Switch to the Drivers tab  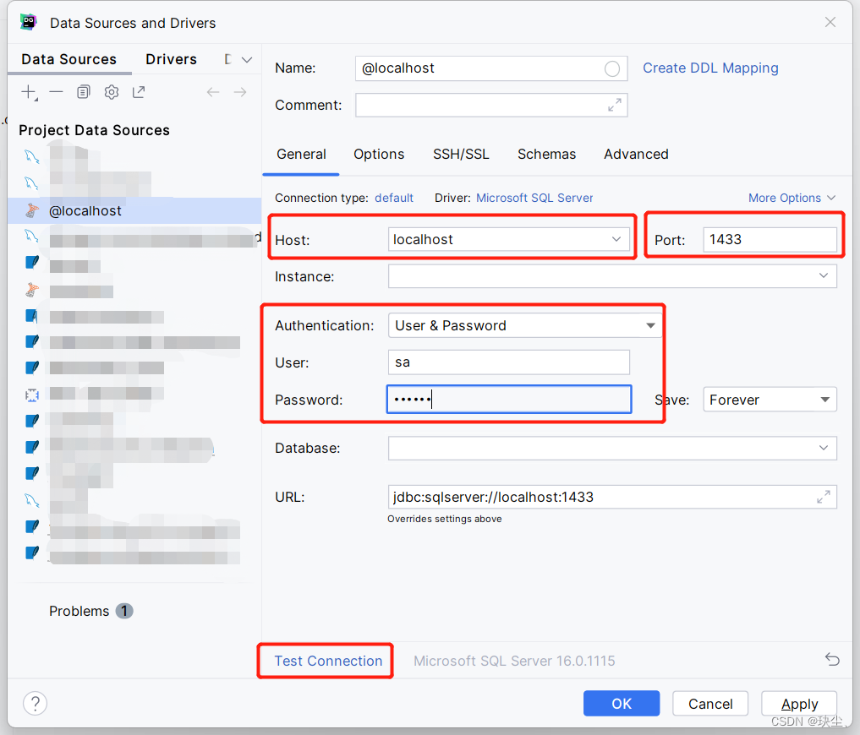coord(171,59)
